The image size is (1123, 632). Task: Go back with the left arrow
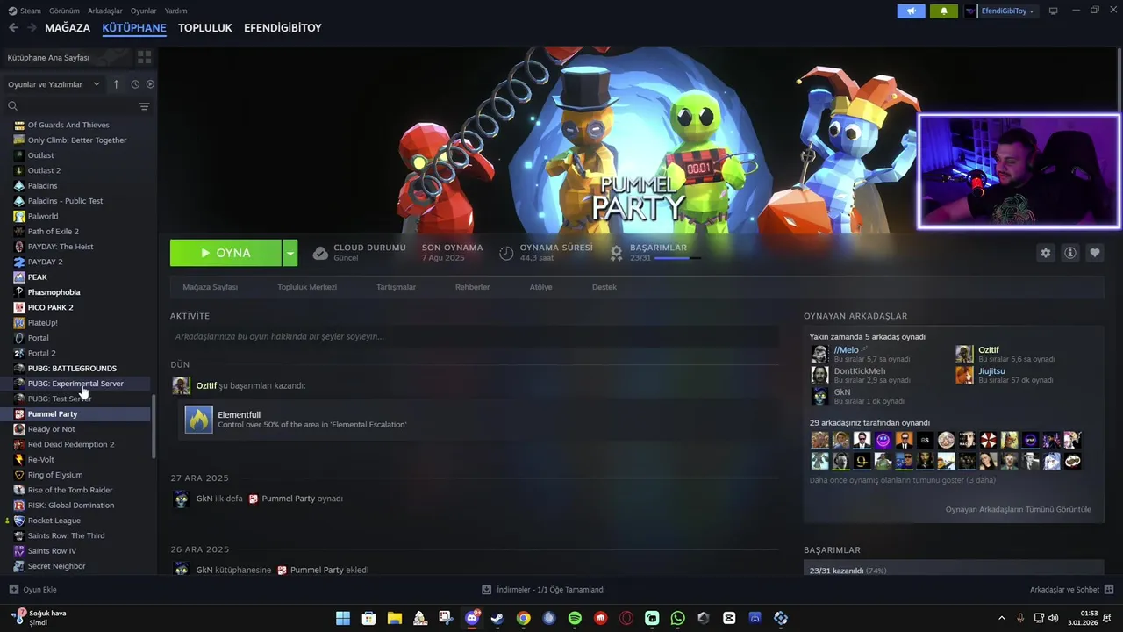click(13, 28)
